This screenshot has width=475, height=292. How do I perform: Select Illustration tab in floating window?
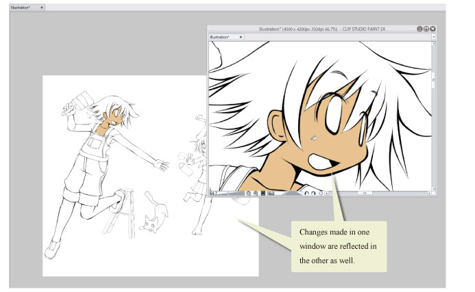220,37
